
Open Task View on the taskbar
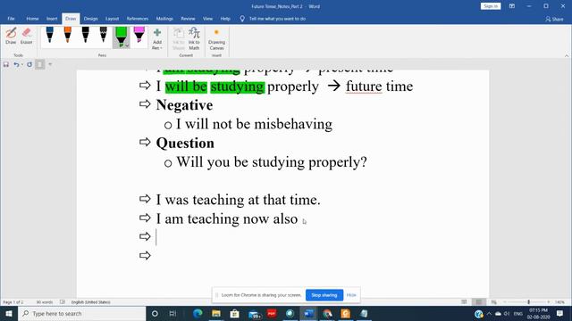pyautogui.click(x=172, y=313)
